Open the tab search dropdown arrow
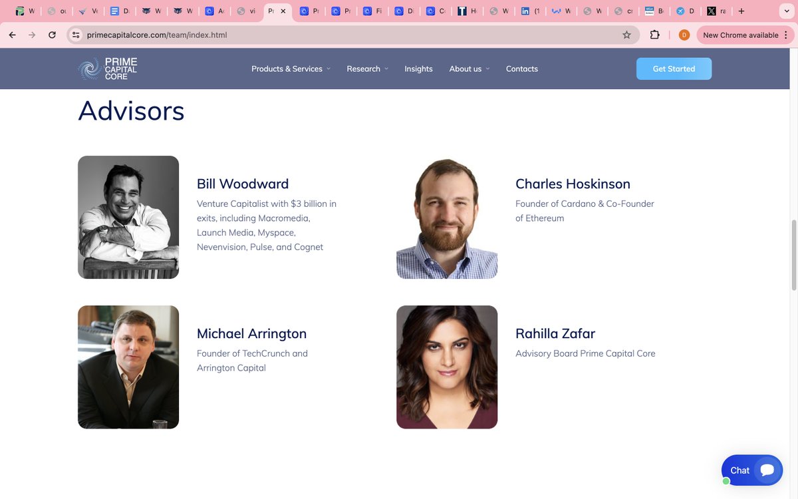Screen dimensions: 798x499 pyautogui.click(x=787, y=11)
